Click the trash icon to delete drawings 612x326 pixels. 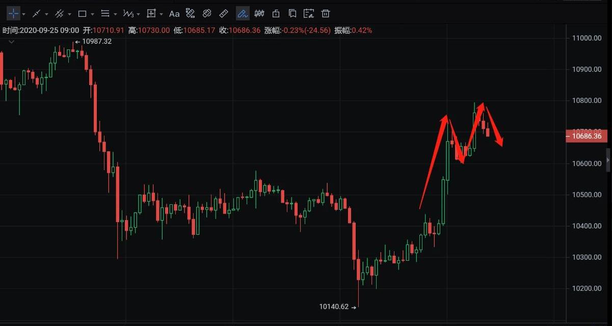point(326,13)
